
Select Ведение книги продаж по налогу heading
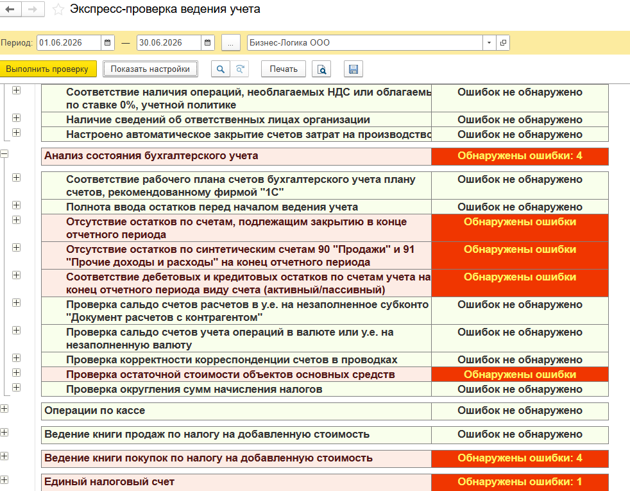(207, 435)
